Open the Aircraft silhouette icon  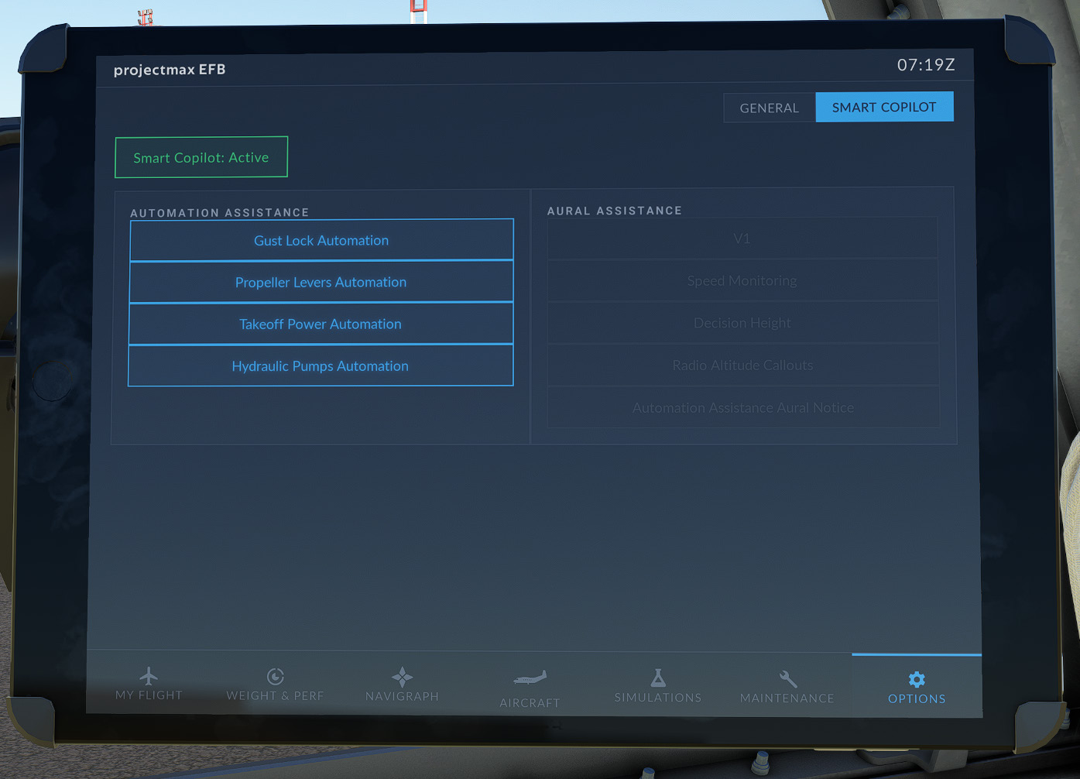(530, 678)
